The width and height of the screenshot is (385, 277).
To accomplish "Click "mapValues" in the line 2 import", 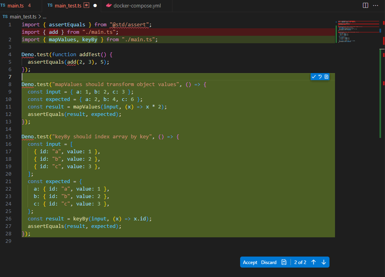I will 62,39.
